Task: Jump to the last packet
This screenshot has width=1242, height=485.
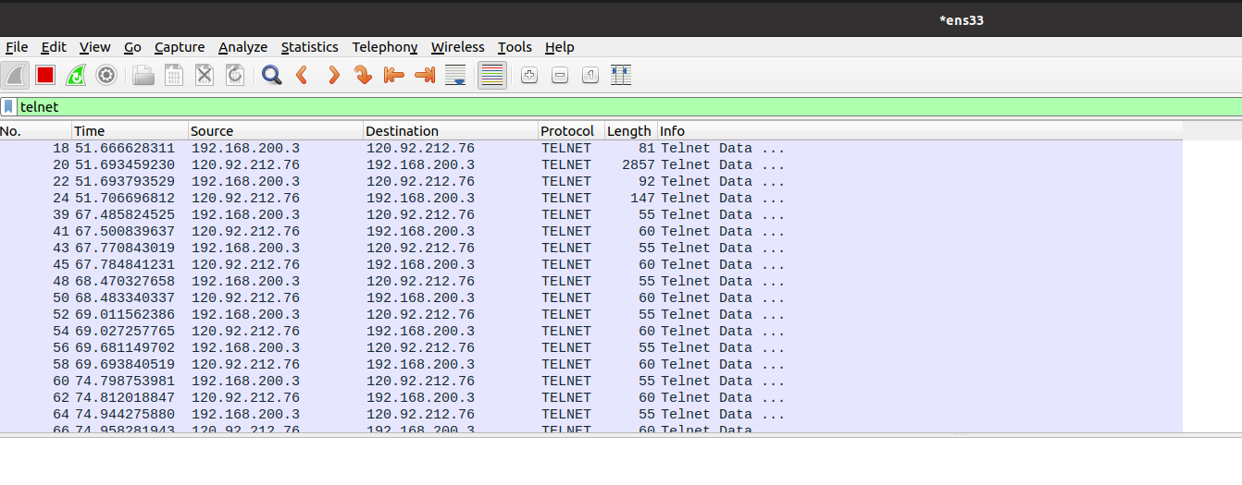Action: coord(425,76)
